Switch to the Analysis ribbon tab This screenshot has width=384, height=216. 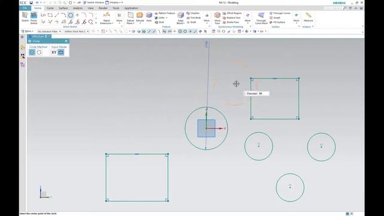click(x=77, y=8)
